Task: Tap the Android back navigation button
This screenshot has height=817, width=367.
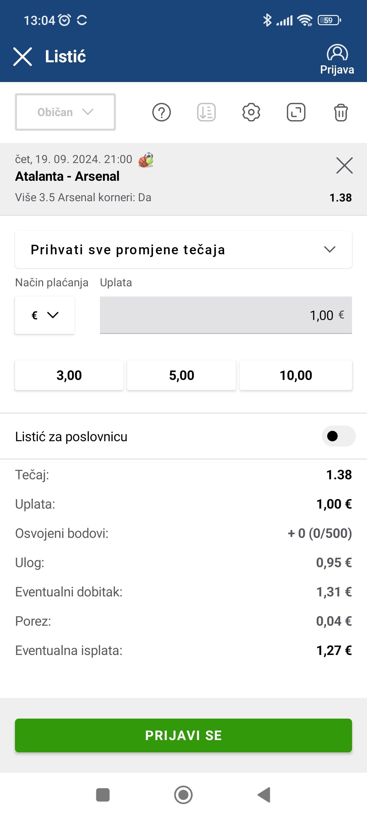Action: [x=264, y=795]
